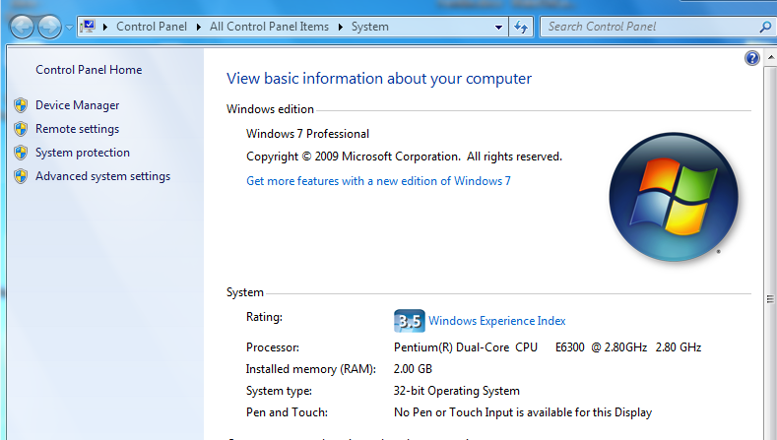The height and width of the screenshot is (440, 777).
Task: Open the recent pages dropdown arrow
Action: [68, 28]
